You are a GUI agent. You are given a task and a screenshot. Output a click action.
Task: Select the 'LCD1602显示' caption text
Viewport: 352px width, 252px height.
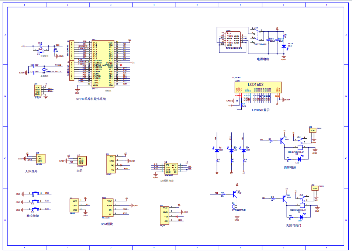(260, 110)
